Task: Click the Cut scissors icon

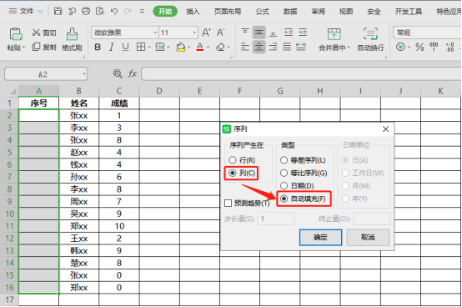Action: [x=36, y=33]
